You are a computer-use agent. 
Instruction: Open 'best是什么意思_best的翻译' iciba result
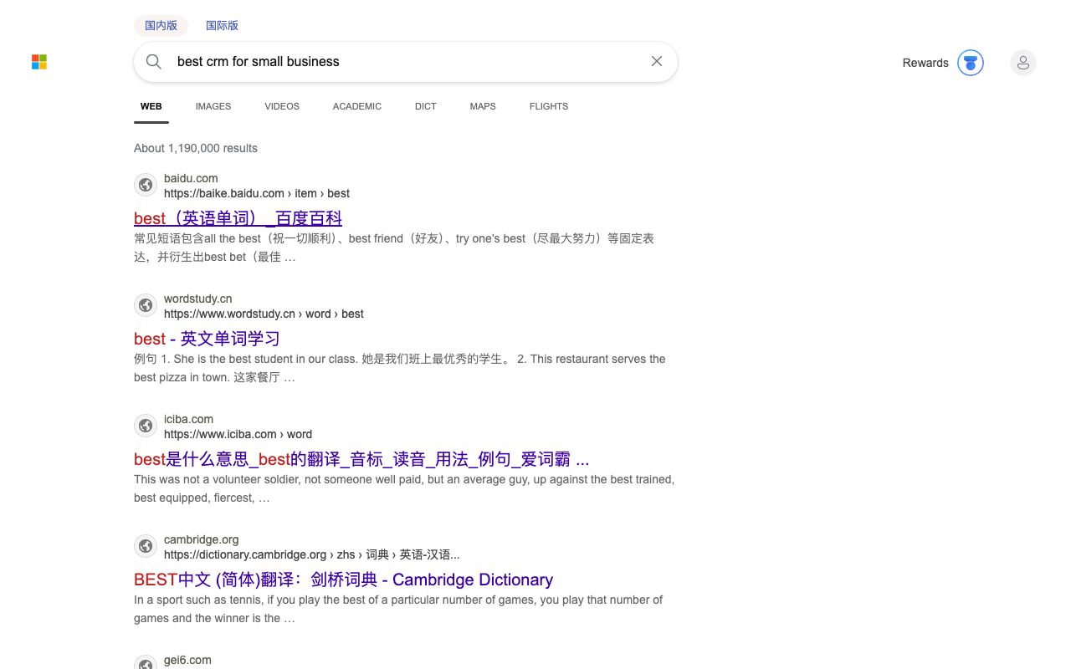pos(361,459)
